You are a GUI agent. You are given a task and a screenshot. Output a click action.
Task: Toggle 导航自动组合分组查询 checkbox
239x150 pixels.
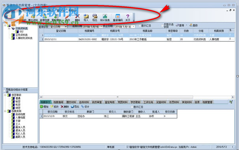[4, 91]
